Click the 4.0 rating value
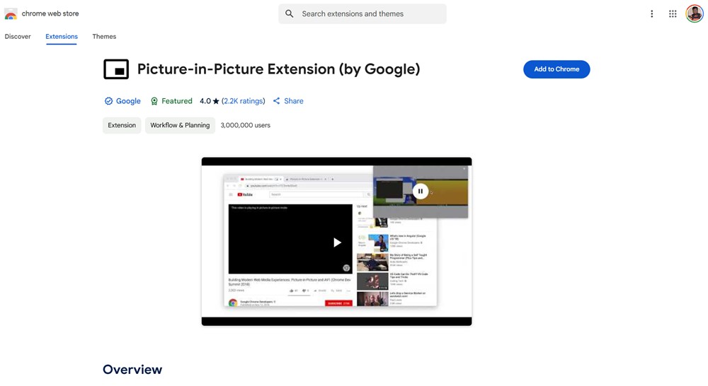The image size is (708, 386). pyautogui.click(x=205, y=101)
